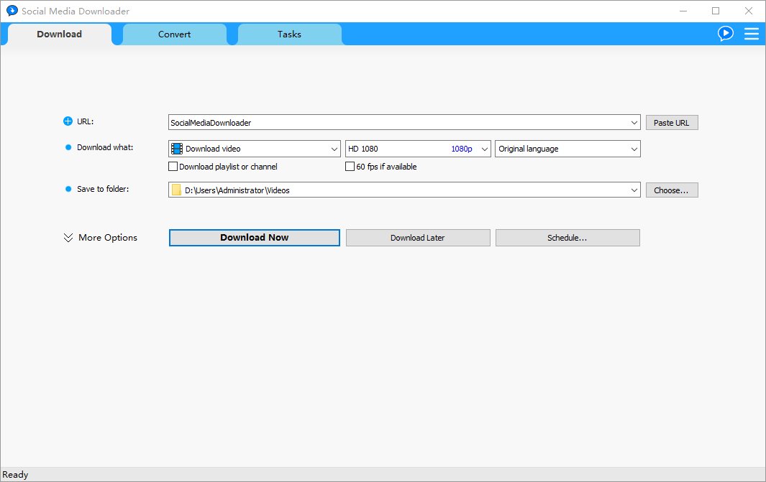This screenshot has height=482, width=766.
Task: Click into the URL input field text
Action: coord(211,123)
